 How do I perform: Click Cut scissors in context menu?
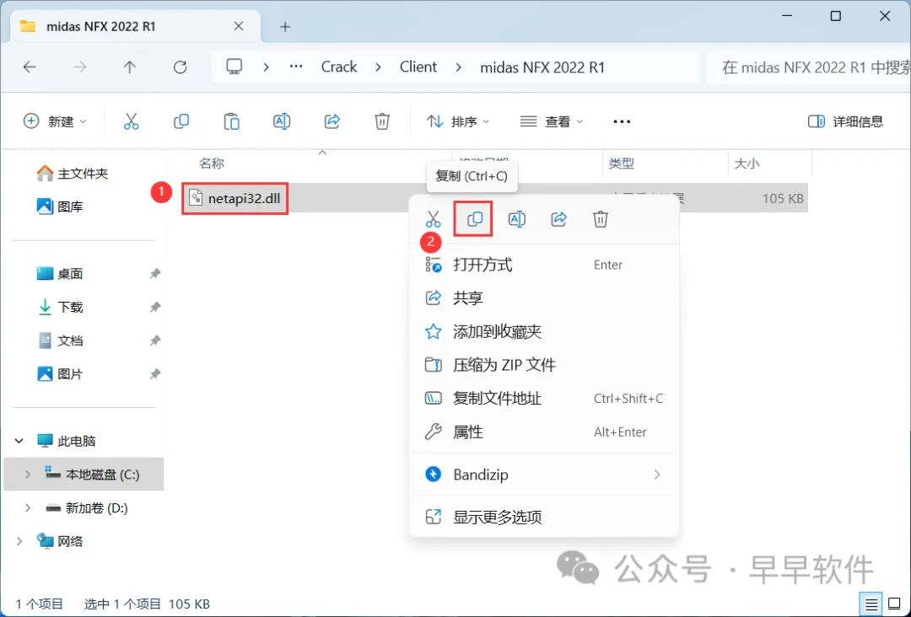click(x=433, y=219)
